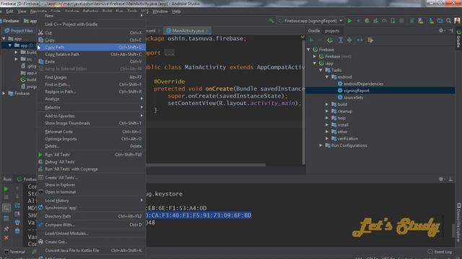
Task: Expand Run Configurations in Gradle tree
Action: pyautogui.click(x=321, y=145)
